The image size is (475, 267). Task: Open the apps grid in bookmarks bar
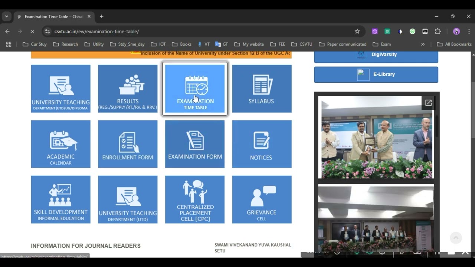coord(9,44)
